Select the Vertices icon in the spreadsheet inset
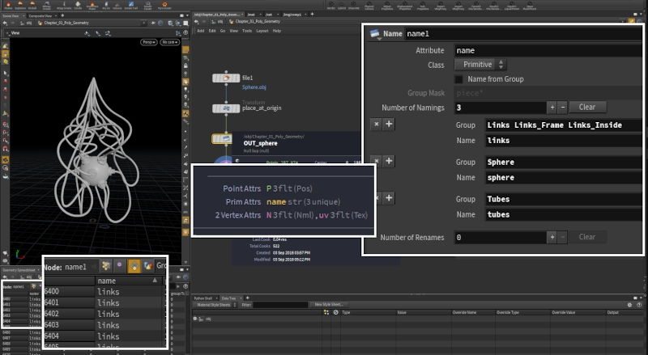Image resolution: width=648 pixels, height=355 pixels. coord(117,266)
